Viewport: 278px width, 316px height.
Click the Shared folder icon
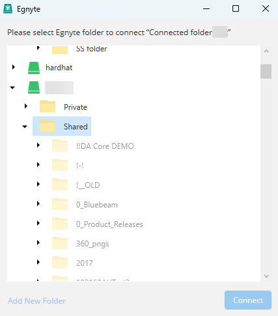pyautogui.click(x=48, y=126)
